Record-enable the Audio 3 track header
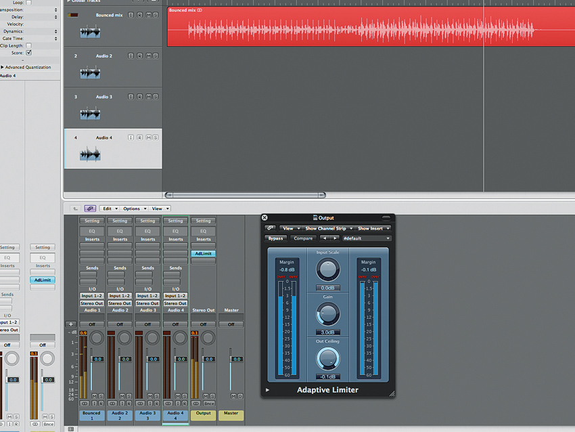The width and height of the screenshot is (575, 432). click(140, 97)
